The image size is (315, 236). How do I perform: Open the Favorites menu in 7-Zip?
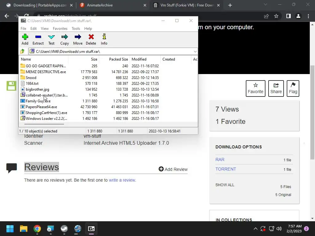60,29
